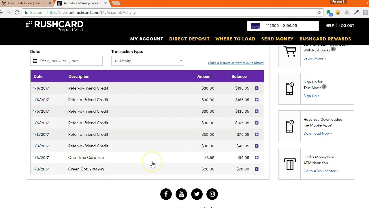This screenshot has width=369, height=208.
Task: Reload the page via browser refresh
Action: click(x=17, y=12)
